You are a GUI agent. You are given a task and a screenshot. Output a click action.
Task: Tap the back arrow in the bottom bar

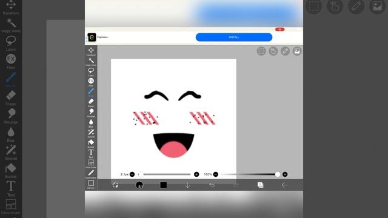284,185
